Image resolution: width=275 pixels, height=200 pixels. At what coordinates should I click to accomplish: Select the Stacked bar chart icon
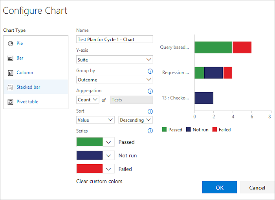[10, 87]
